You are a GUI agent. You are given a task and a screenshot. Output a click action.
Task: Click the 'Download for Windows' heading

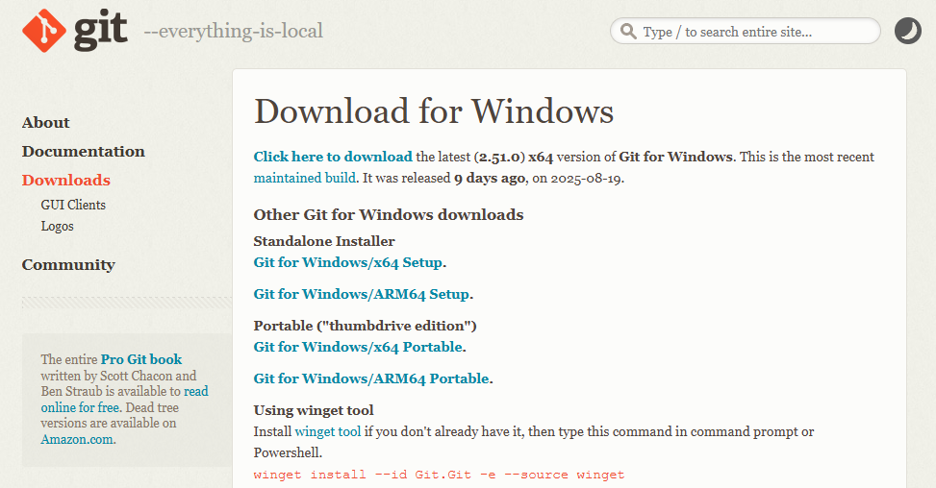coord(434,111)
